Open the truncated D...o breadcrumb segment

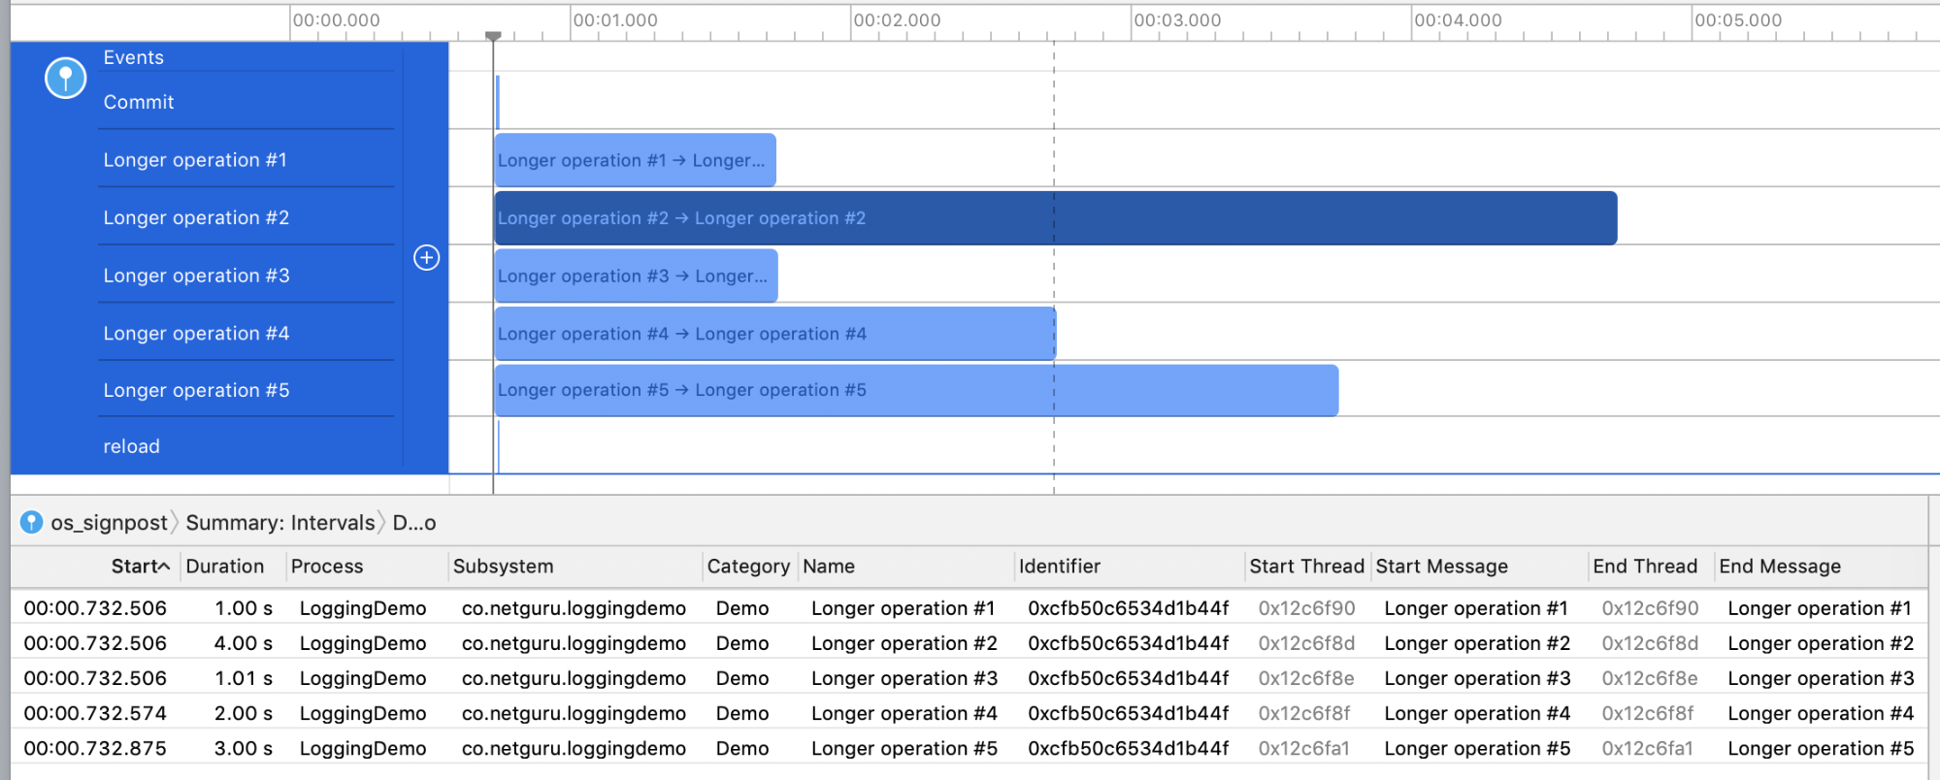click(x=413, y=523)
